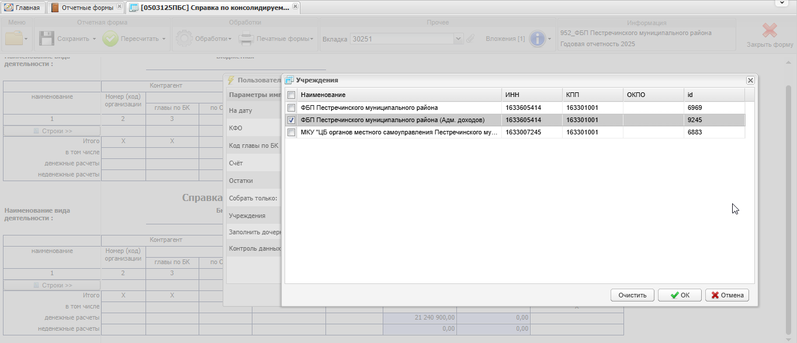Expand the collapse chevron at top right
The height and width of the screenshot is (343, 797).
point(783,3)
